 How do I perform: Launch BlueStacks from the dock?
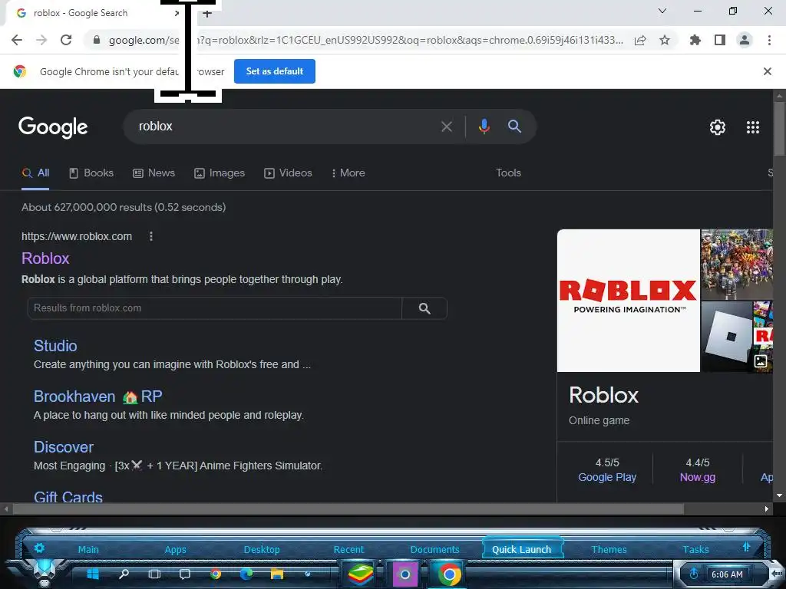click(361, 574)
